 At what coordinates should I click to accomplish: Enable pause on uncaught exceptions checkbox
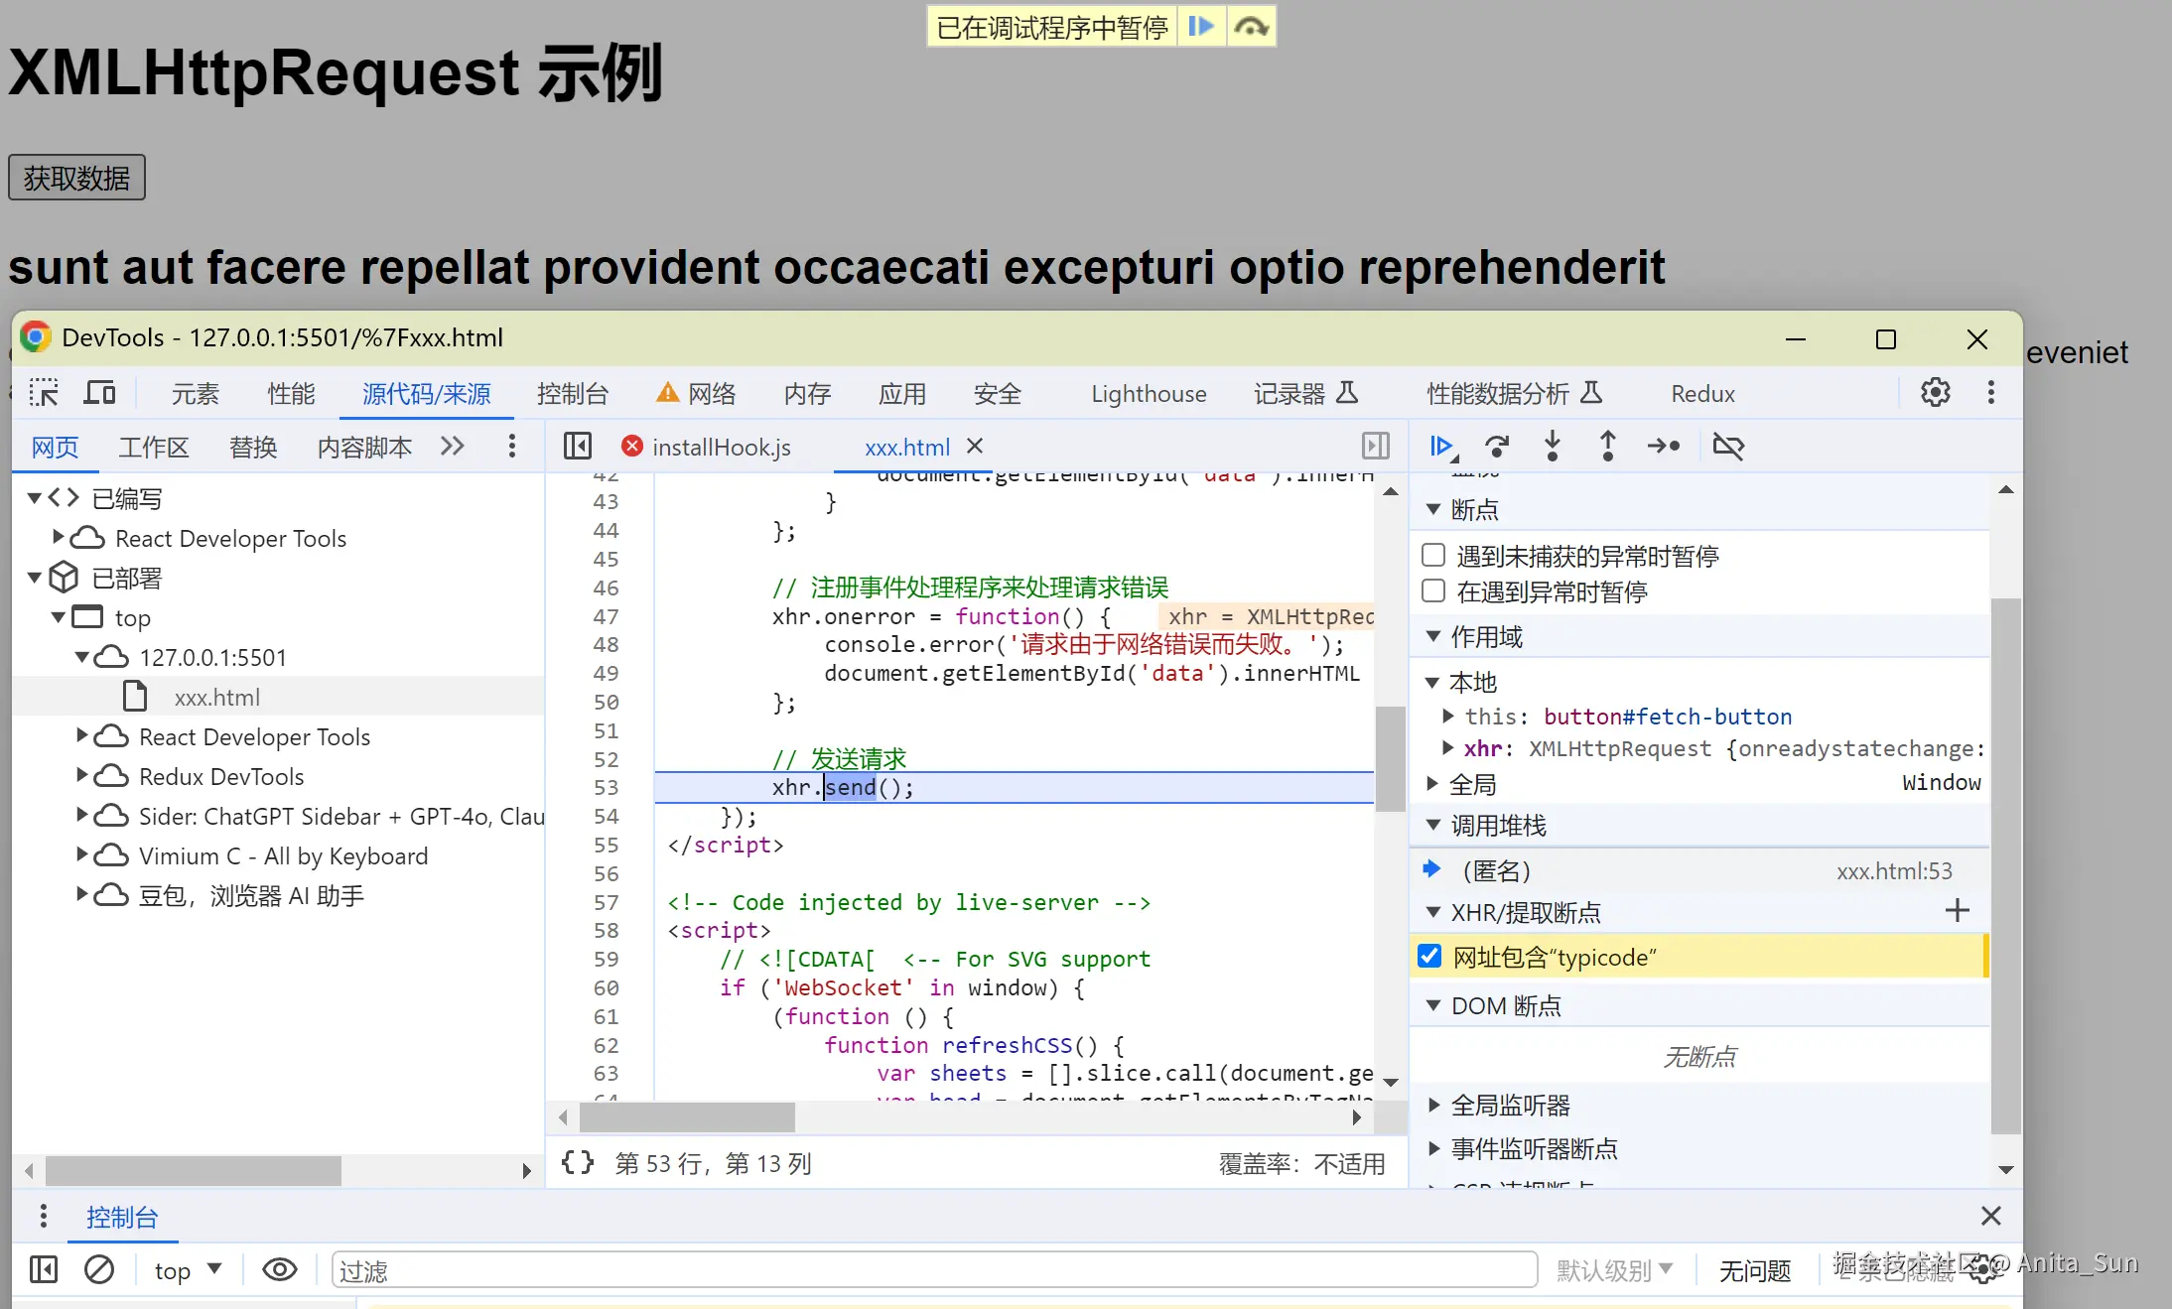[1433, 555]
